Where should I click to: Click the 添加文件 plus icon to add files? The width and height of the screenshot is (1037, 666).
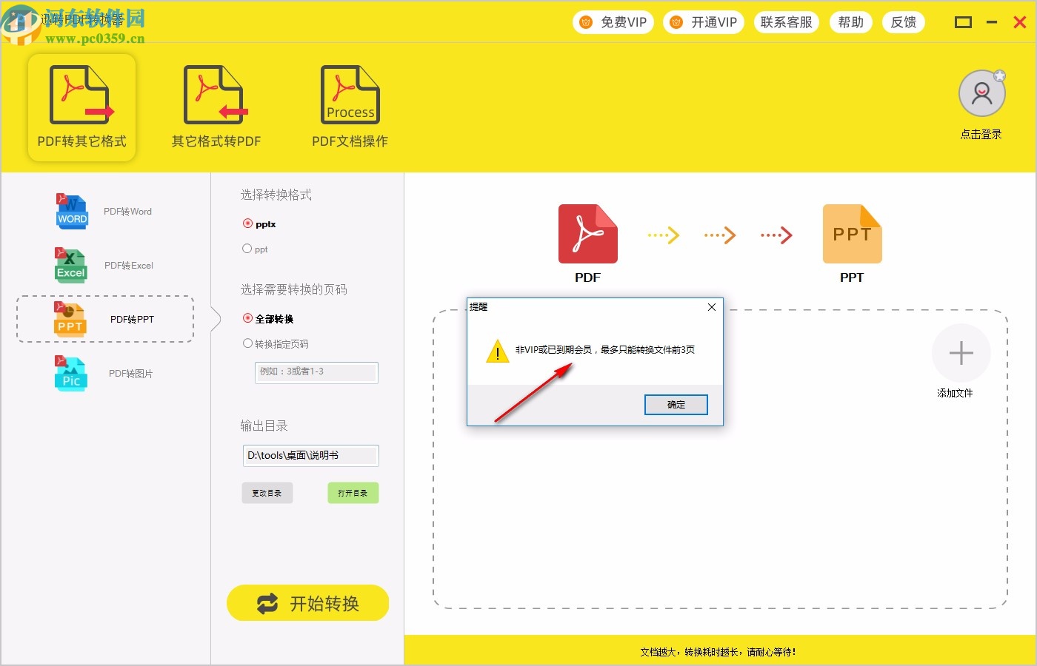961,354
